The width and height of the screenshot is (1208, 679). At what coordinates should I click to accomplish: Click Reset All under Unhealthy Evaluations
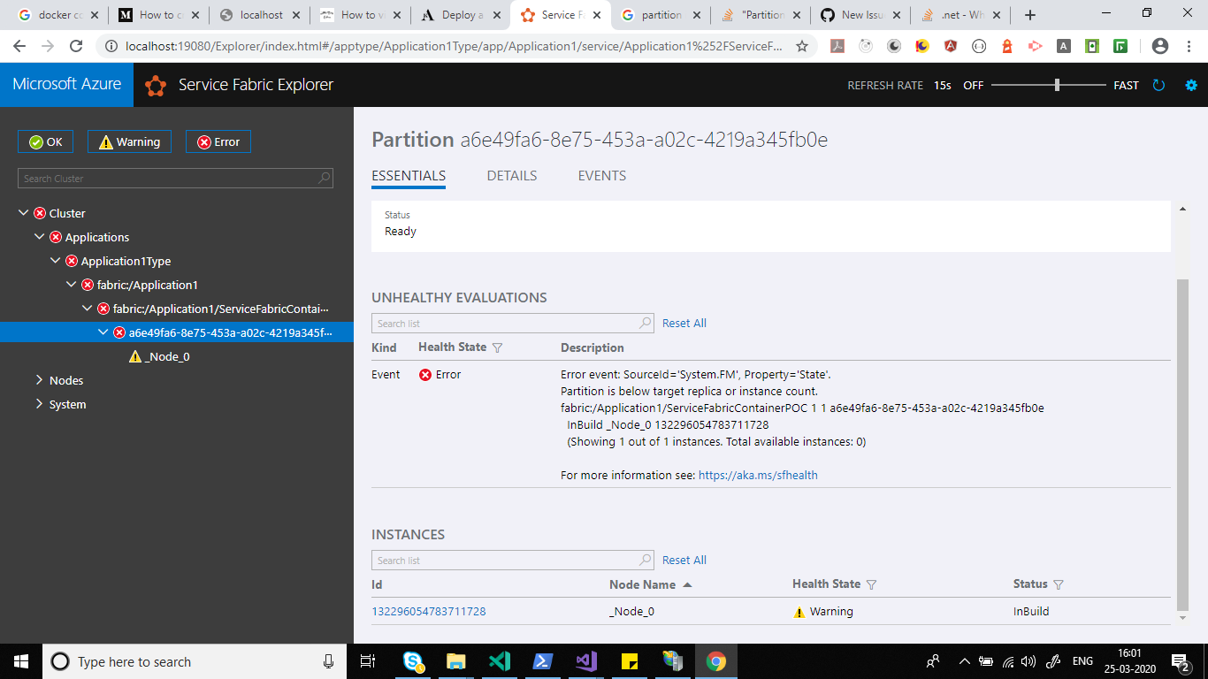pyautogui.click(x=684, y=323)
